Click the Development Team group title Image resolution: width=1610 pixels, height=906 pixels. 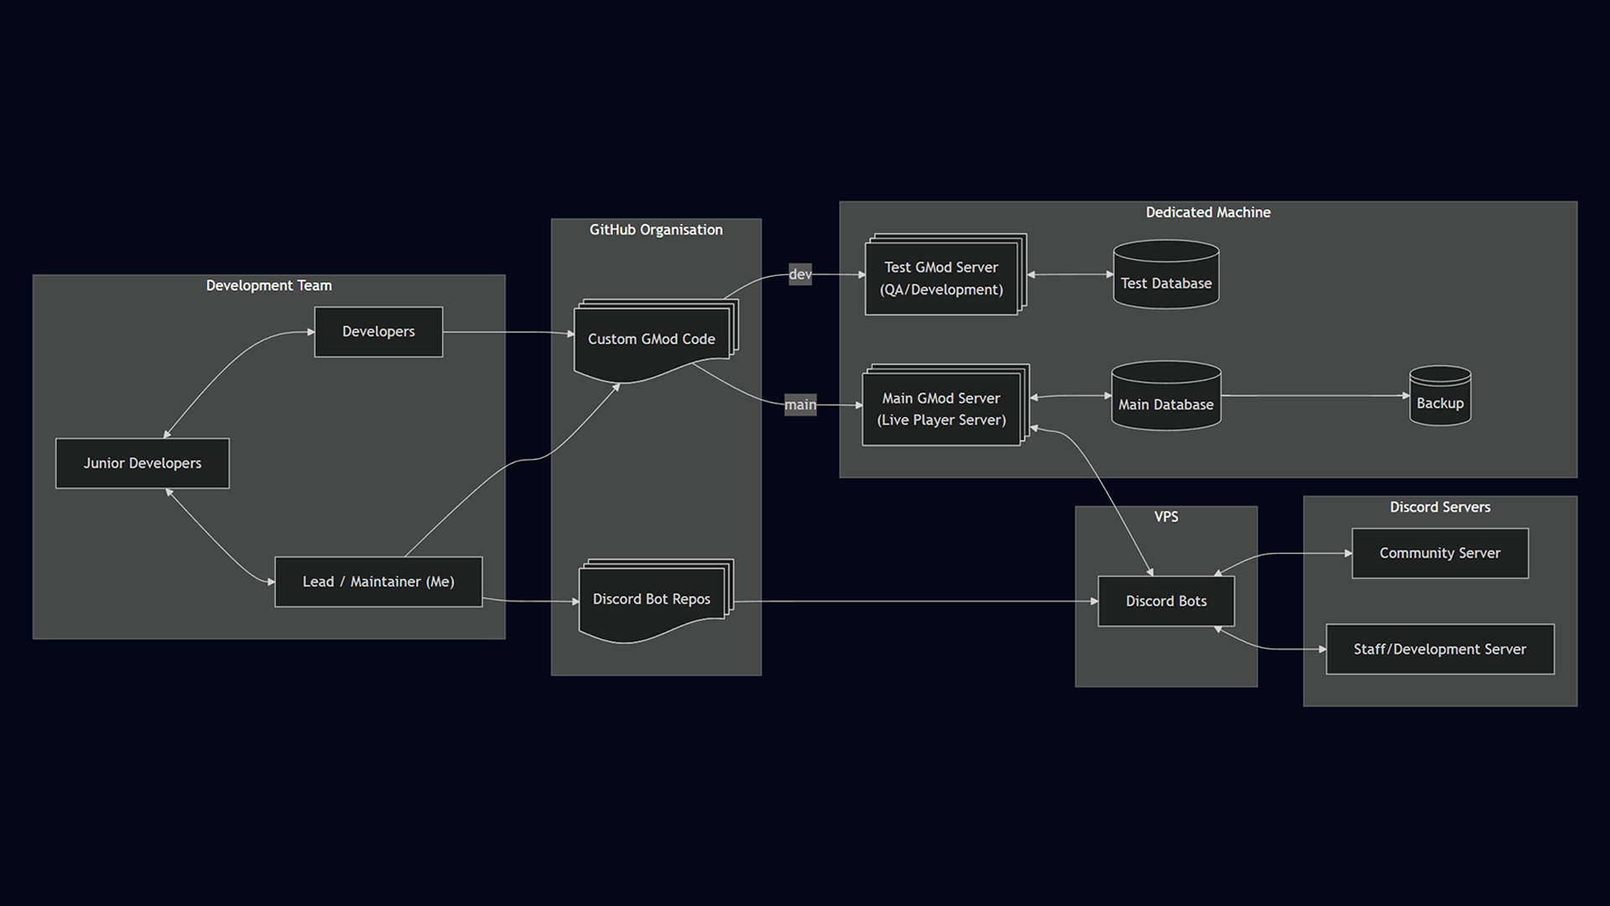coord(269,285)
